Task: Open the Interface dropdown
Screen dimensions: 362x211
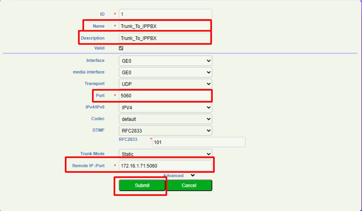Action: [165, 61]
